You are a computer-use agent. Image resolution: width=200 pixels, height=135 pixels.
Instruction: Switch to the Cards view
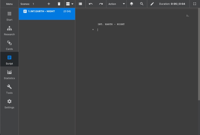(9, 46)
